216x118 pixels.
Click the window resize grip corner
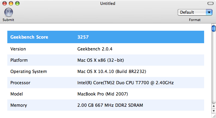(x=214, y=116)
